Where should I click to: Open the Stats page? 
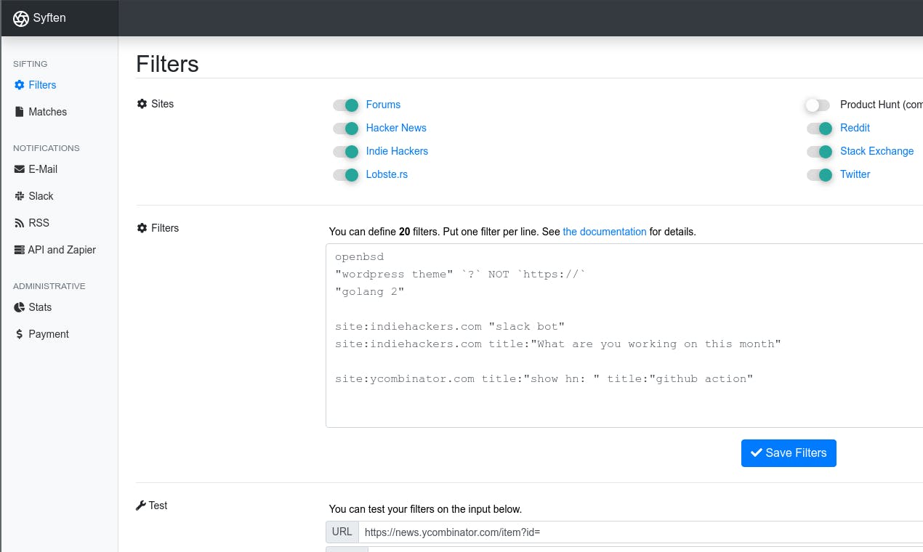(40, 307)
